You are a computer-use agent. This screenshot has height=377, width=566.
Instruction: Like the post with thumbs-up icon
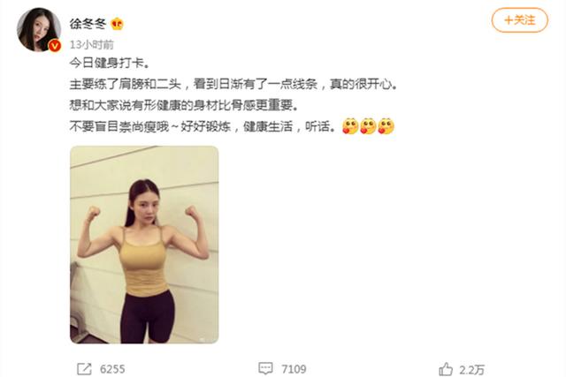click(x=446, y=369)
